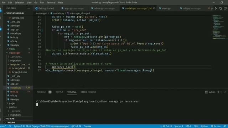Click messenger breadcrumb segment
The width and height of the screenshot is (228, 128).
click(x=41, y=13)
